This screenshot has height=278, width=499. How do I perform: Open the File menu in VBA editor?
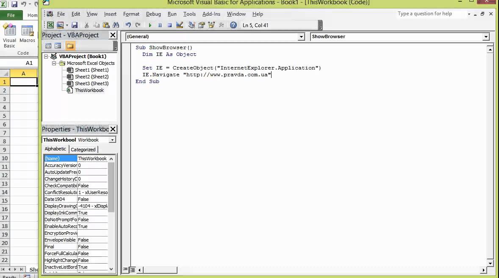pyautogui.click(x=61, y=14)
